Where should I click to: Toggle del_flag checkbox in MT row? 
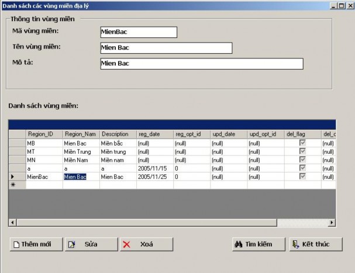302,151
